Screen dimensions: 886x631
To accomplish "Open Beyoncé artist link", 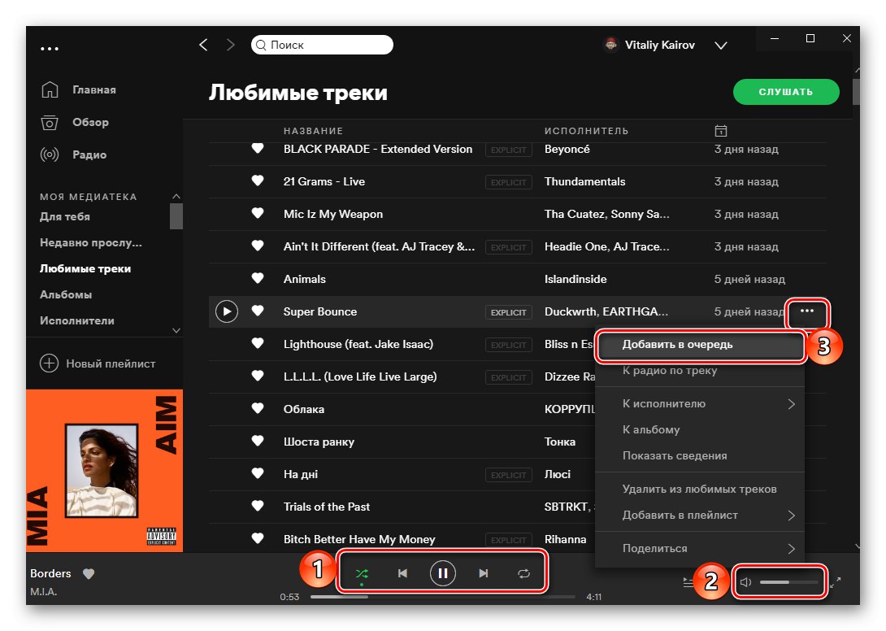I will [x=567, y=149].
